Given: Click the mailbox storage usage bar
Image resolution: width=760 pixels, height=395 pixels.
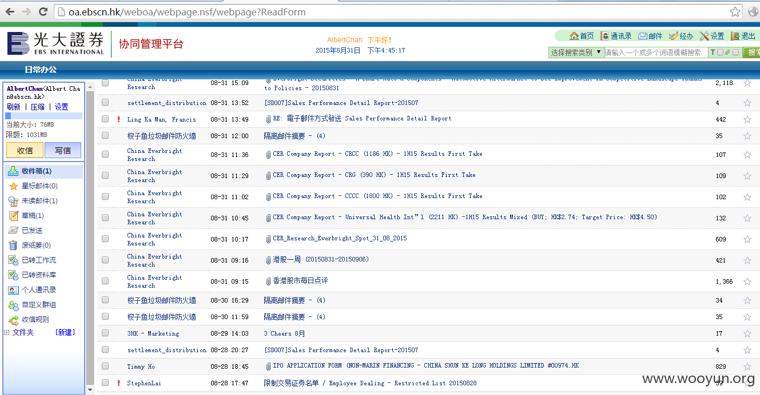Looking at the screenshot, I should point(44,116).
